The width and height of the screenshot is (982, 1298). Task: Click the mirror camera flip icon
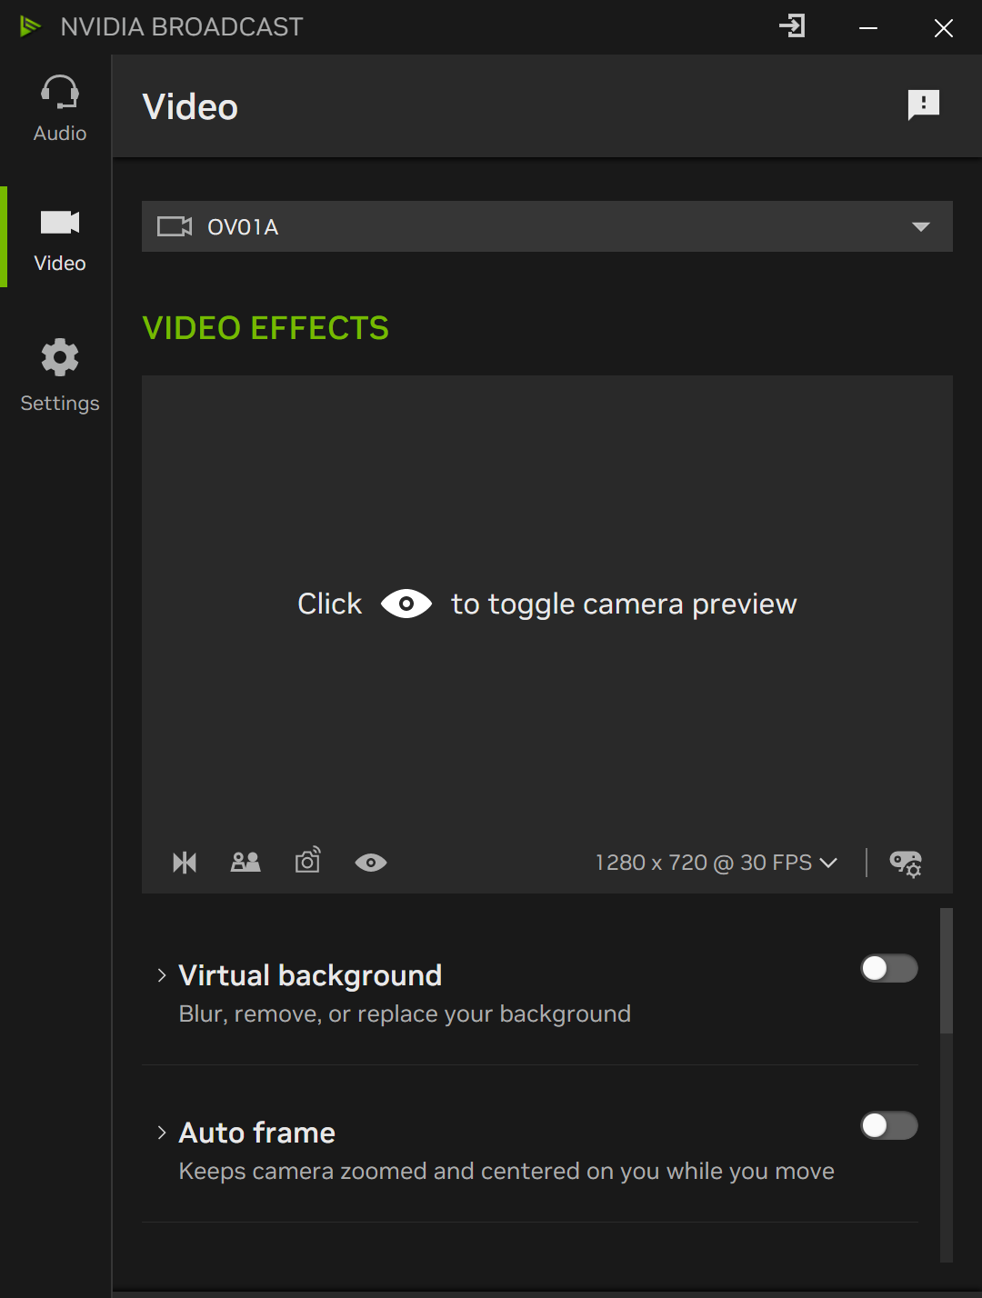(x=185, y=863)
